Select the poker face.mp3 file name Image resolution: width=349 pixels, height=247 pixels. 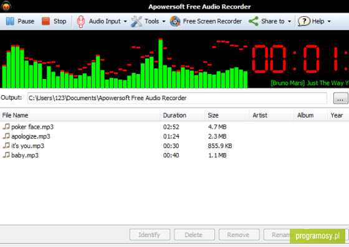32,127
